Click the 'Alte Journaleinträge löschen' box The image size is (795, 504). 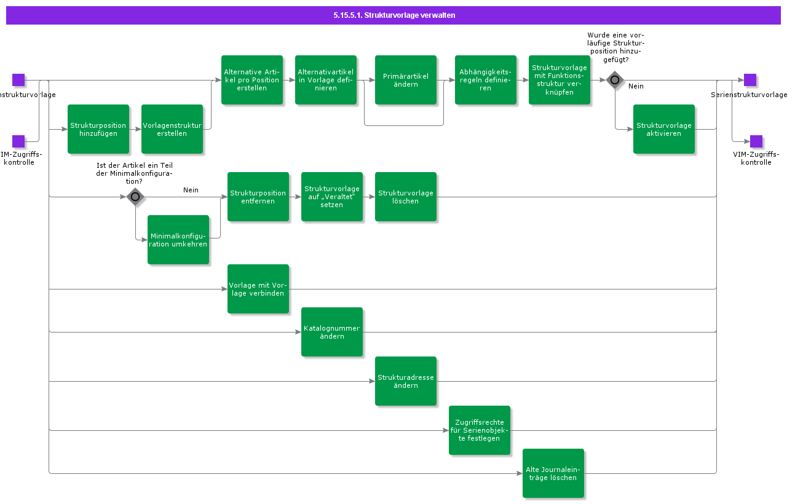[553, 473]
